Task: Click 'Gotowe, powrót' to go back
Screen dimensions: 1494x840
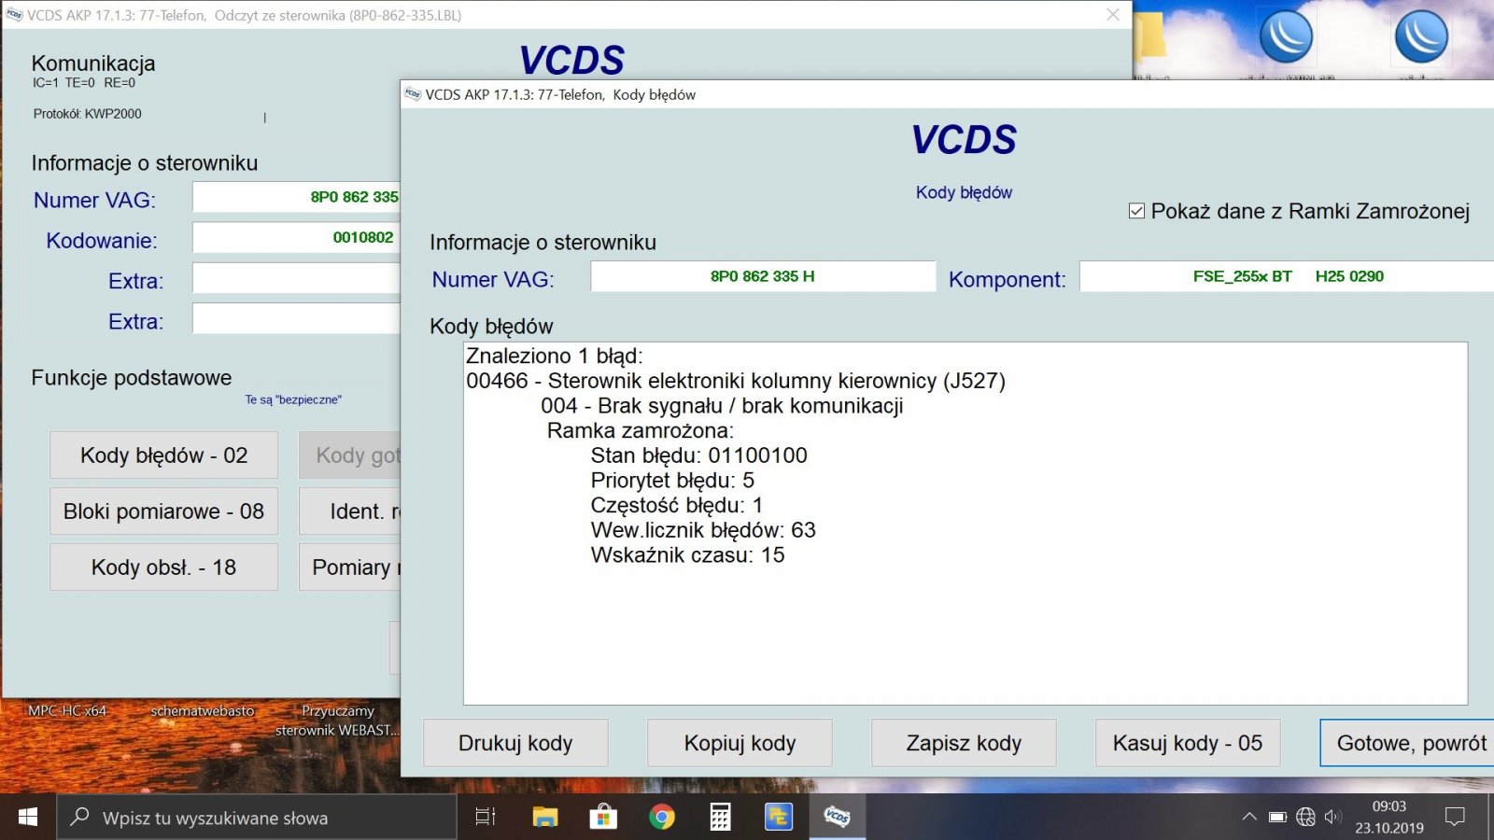Action: 1406,743
